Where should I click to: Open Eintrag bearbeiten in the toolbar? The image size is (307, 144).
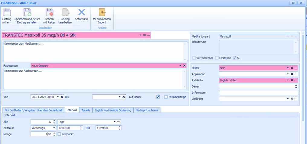coord(65,13)
